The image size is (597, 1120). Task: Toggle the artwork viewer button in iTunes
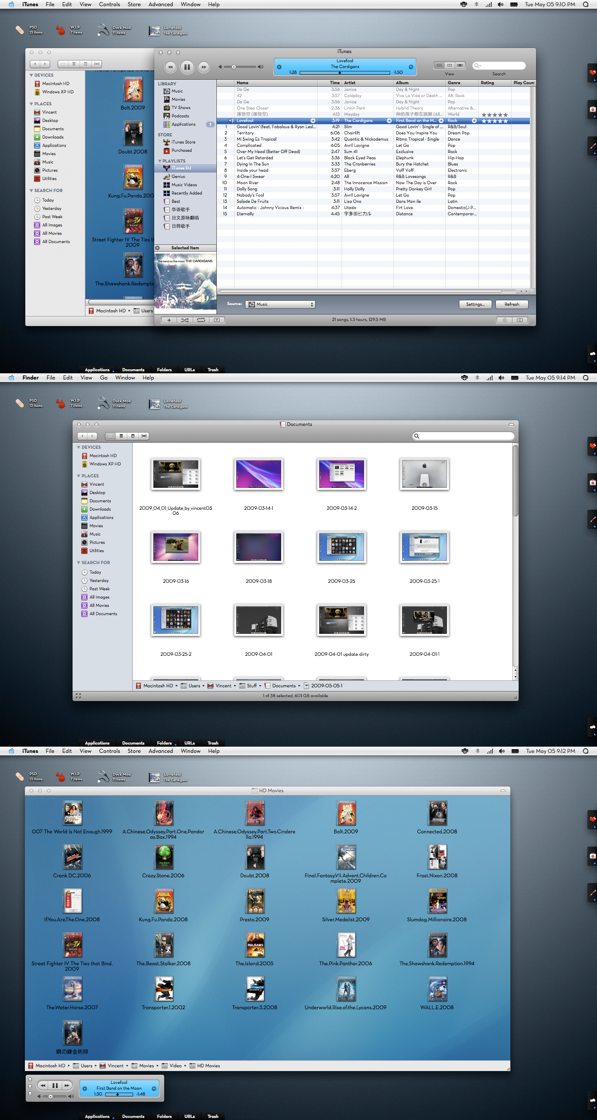217,320
